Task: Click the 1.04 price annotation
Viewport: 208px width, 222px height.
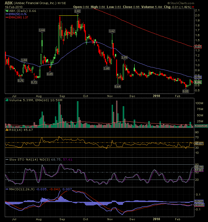Action: (x=24, y=60)
